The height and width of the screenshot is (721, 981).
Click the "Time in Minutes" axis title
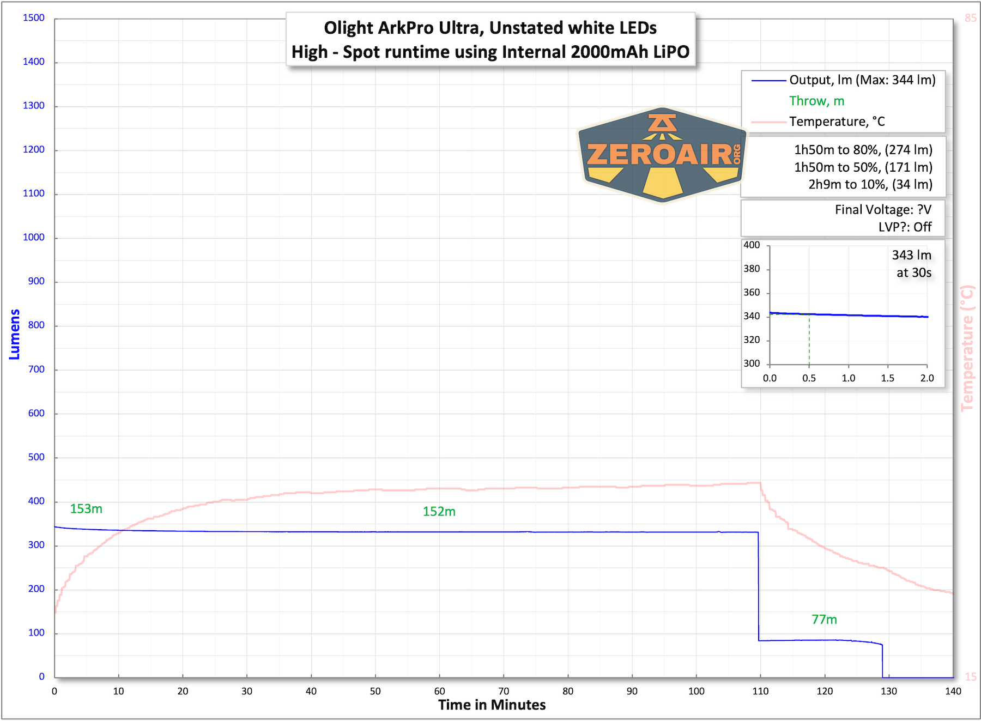coord(492,705)
